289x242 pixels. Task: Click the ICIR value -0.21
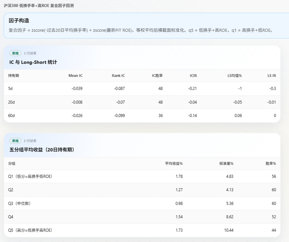193,89
